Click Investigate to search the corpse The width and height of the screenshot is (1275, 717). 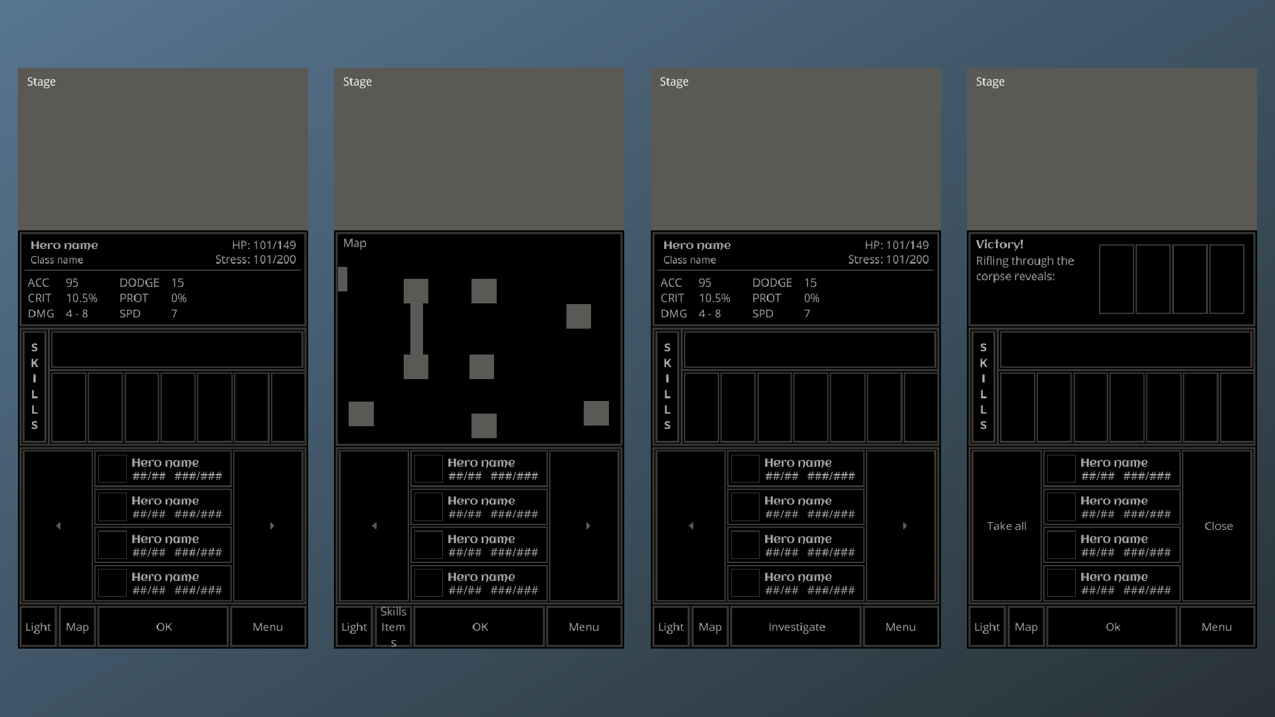coord(796,627)
